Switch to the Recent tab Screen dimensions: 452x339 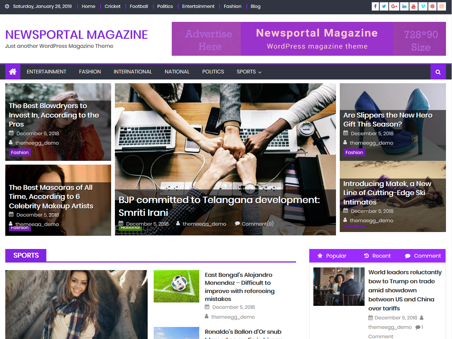(377, 256)
